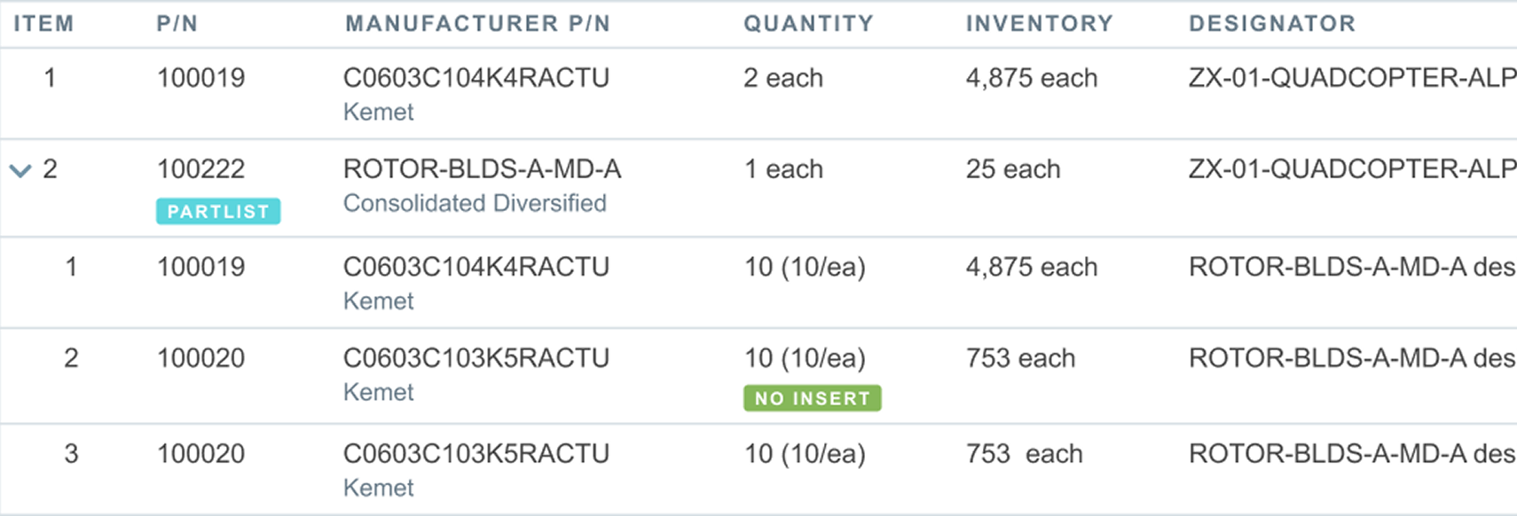Select ROTOR-BLDS-A-MD-A manufacturer part
The width and height of the screenshot is (1517, 516).
(482, 168)
